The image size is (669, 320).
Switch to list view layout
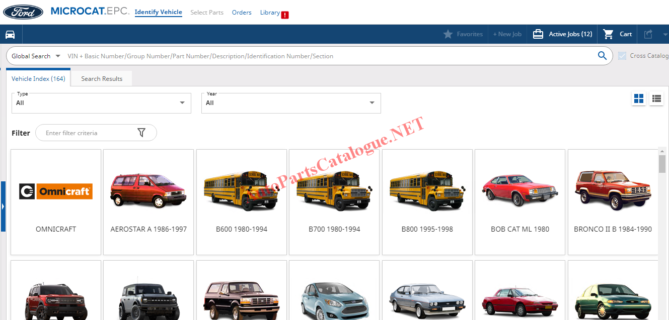tap(656, 99)
